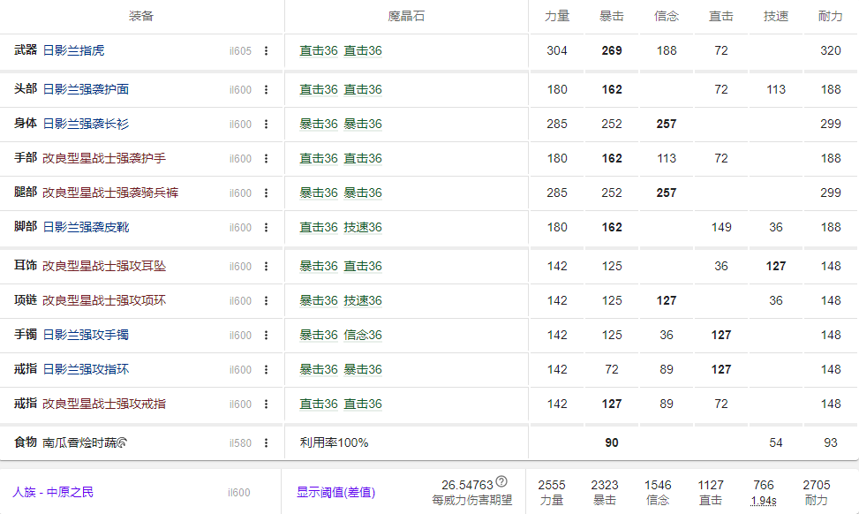Open the 信念36 materia slot on 手镯
Image resolution: width=859 pixels, height=514 pixels.
365,335
